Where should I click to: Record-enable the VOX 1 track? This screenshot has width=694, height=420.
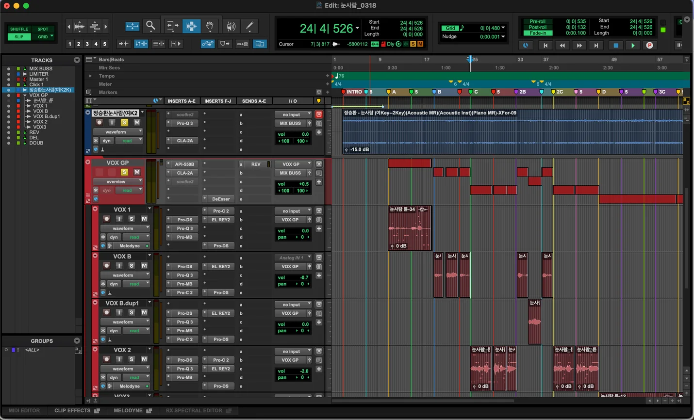point(106,219)
